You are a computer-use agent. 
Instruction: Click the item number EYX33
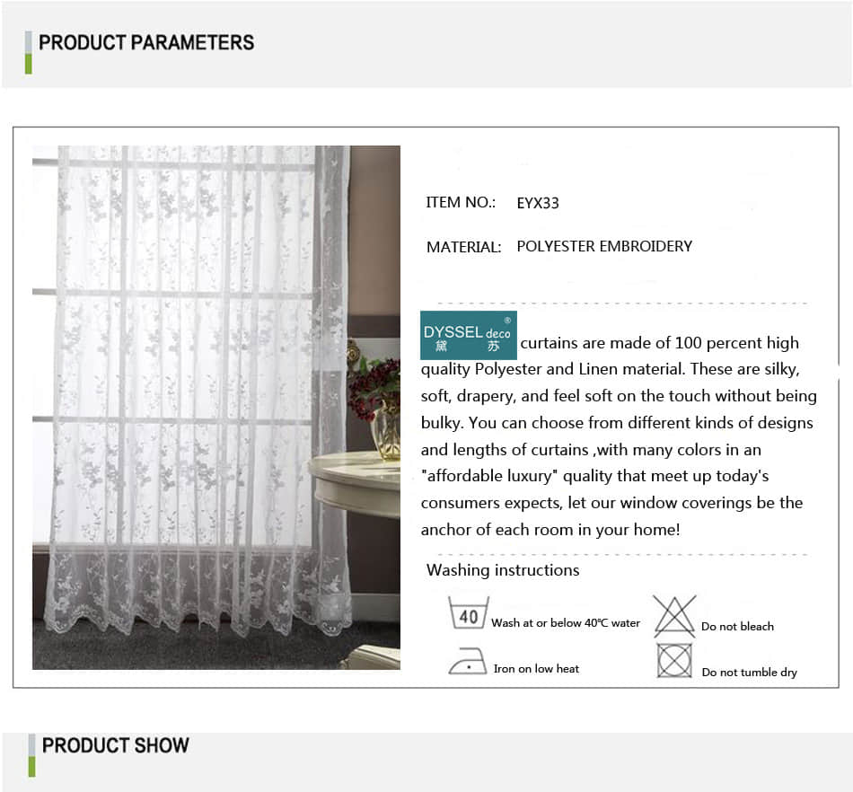tap(538, 203)
